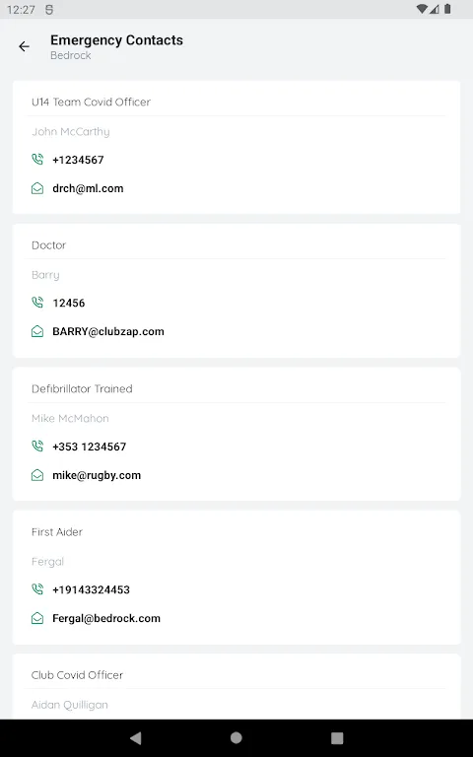Call Doctor Barry at 12456
This screenshot has width=473, height=757.
point(69,304)
